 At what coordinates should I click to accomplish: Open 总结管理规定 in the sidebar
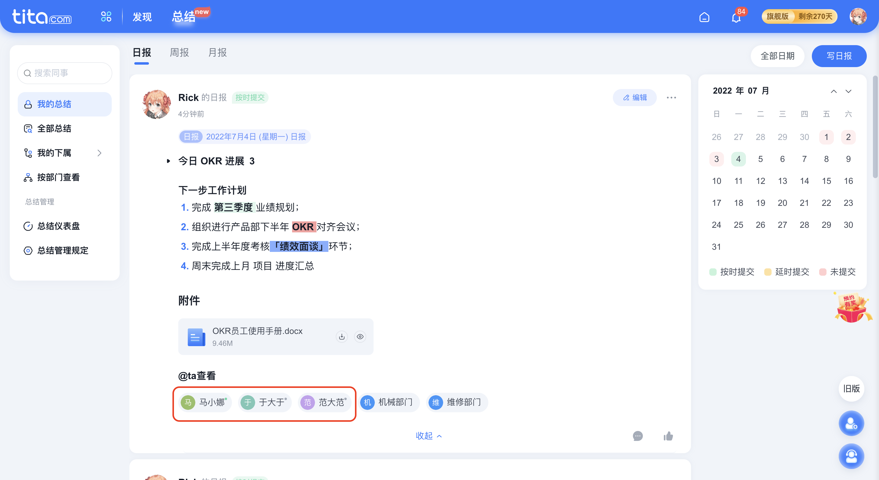[x=65, y=251]
